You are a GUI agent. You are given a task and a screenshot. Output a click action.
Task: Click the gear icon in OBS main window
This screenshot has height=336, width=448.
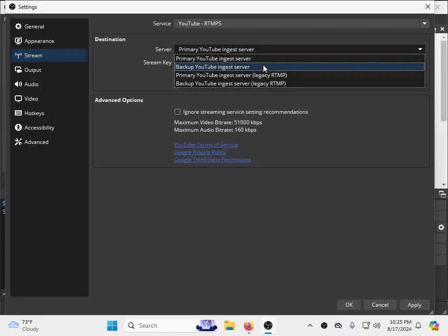coord(441,227)
